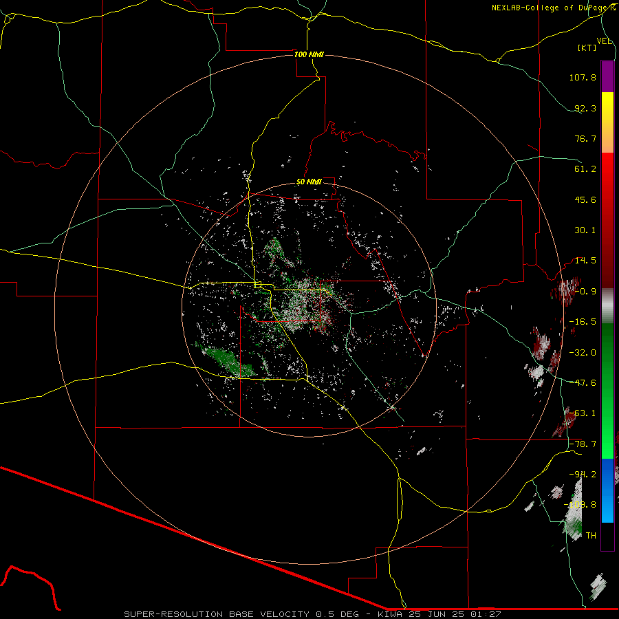
Task: Select the 45.6 scale value
Action: click(585, 199)
